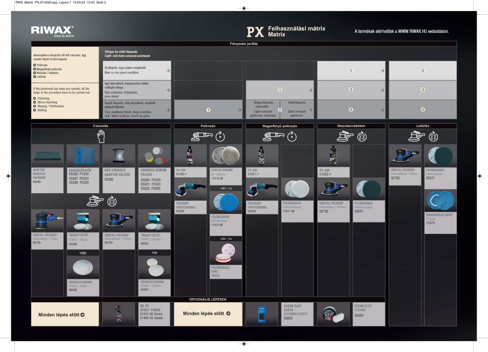This screenshot has width=488, height=352.
Task: Open the orbital polisher image in Letörlés
Action: [405, 155]
